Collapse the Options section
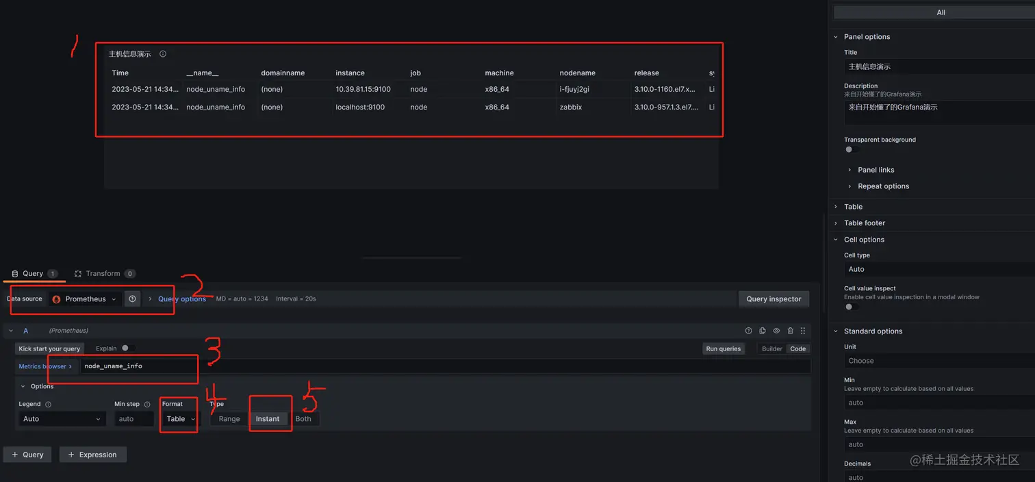This screenshot has height=482, width=1035. (x=37, y=386)
